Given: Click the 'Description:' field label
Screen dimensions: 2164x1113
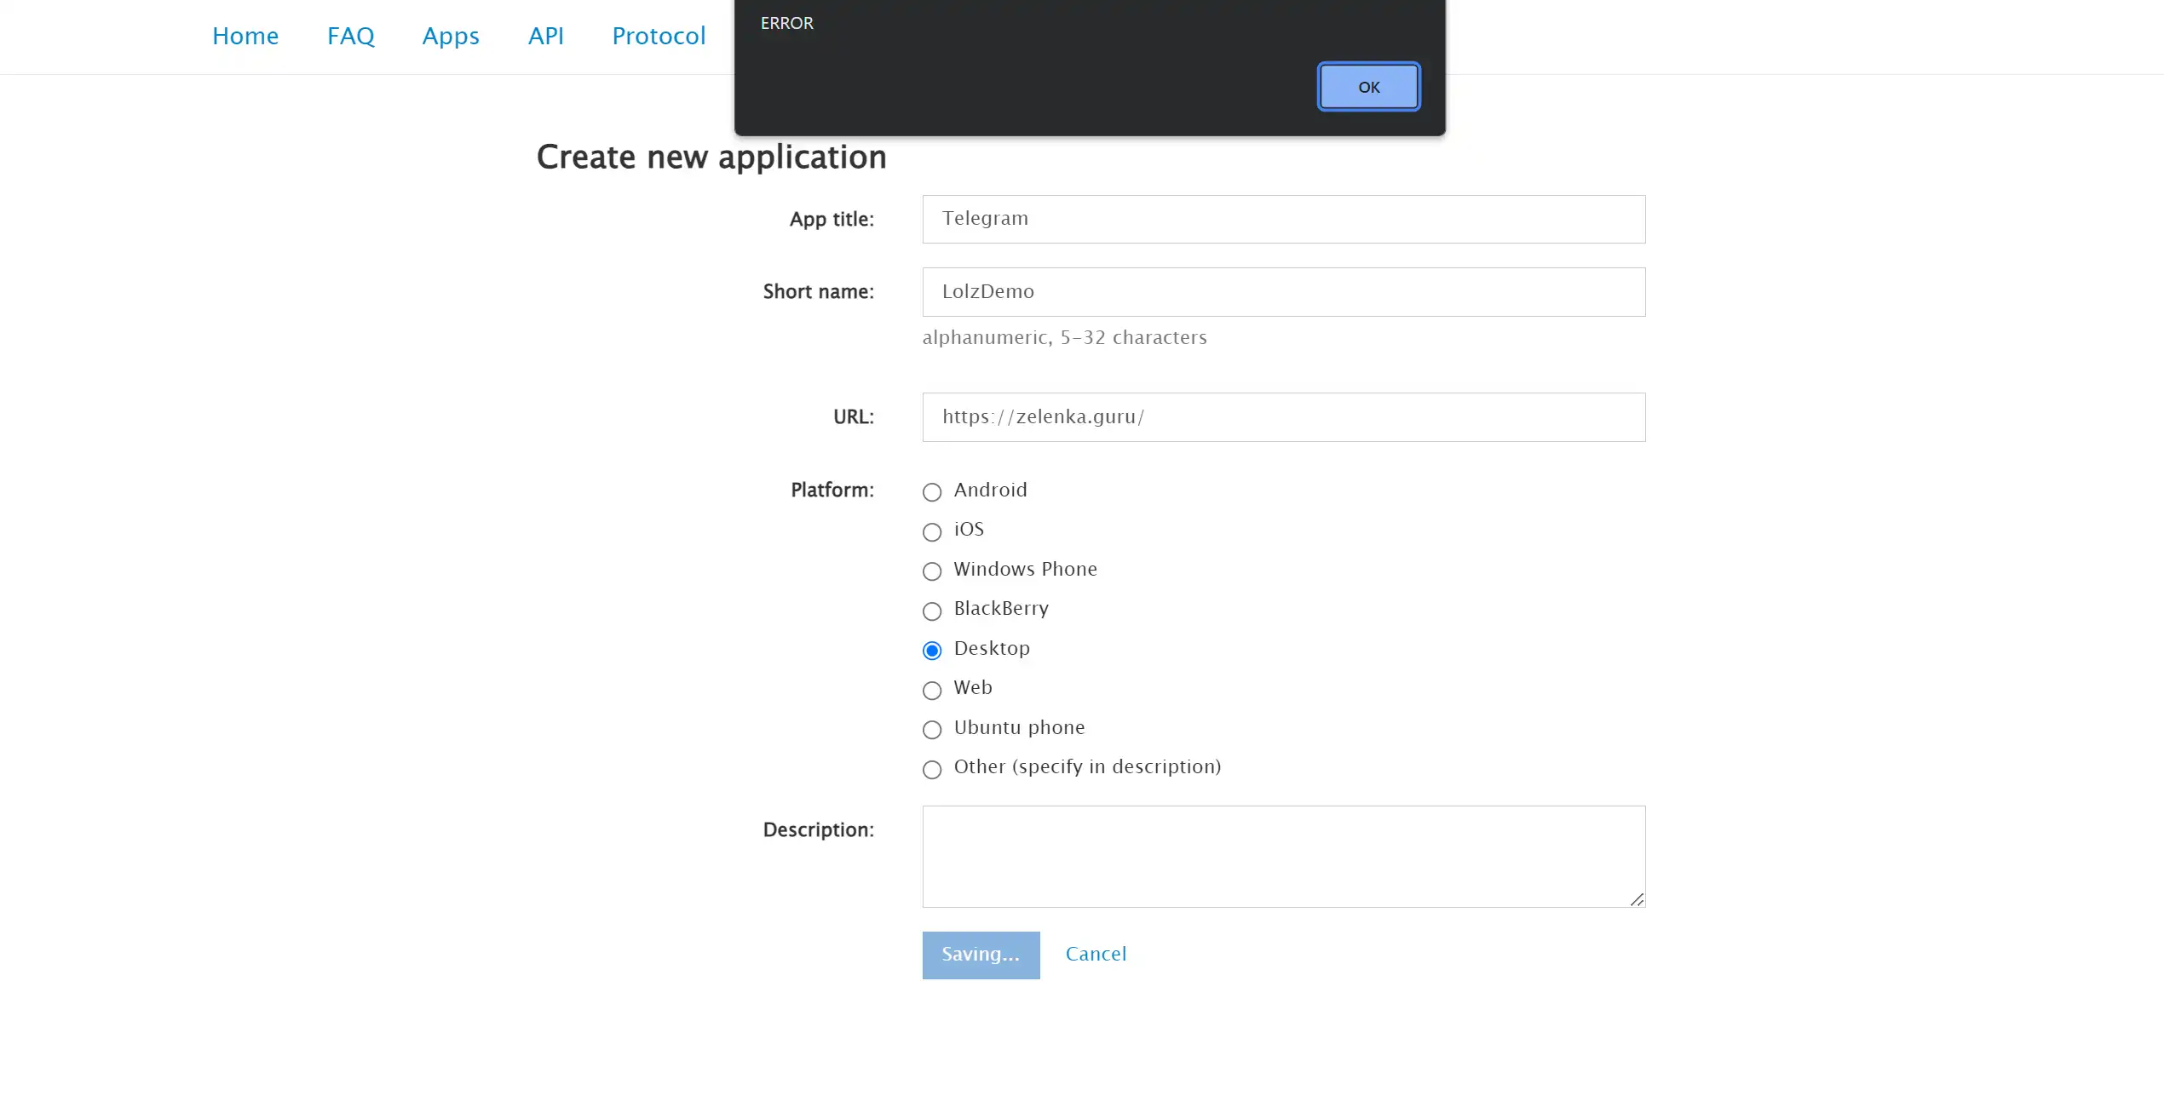Looking at the screenshot, I should [818, 830].
